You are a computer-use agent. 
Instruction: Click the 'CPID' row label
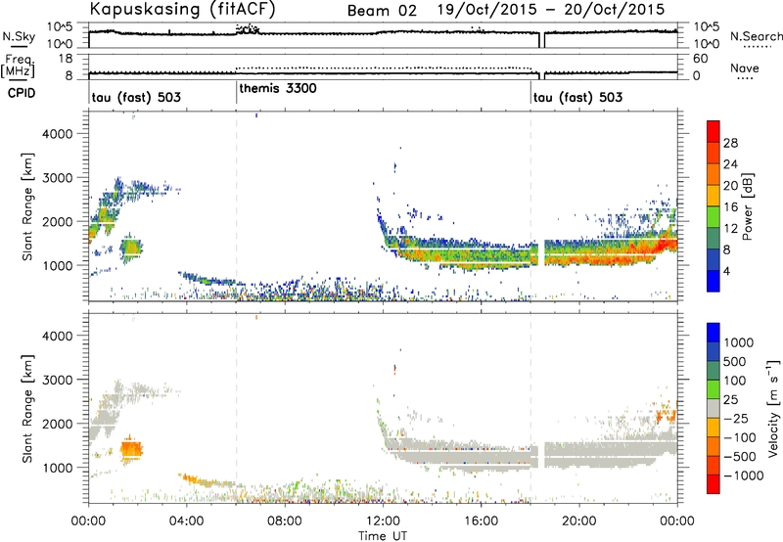[x=22, y=93]
